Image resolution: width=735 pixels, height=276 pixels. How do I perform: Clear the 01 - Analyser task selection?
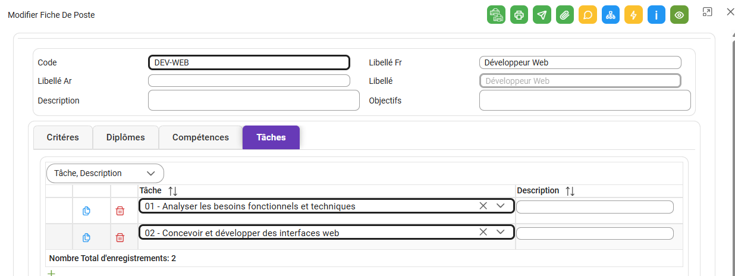[483, 206]
